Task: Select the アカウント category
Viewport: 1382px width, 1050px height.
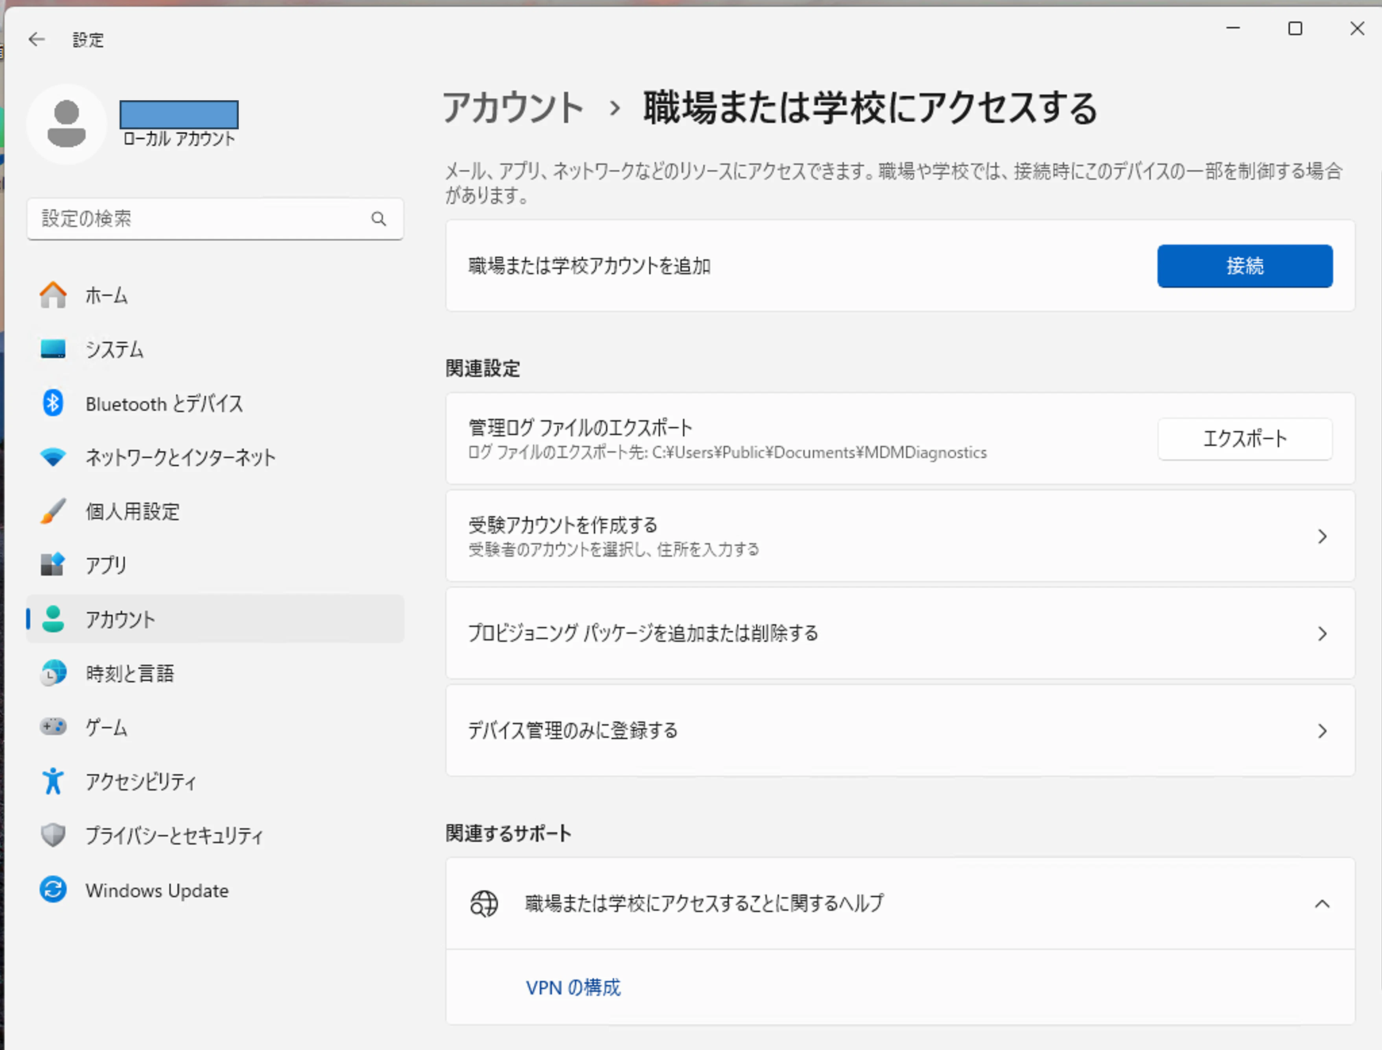Action: coord(215,619)
